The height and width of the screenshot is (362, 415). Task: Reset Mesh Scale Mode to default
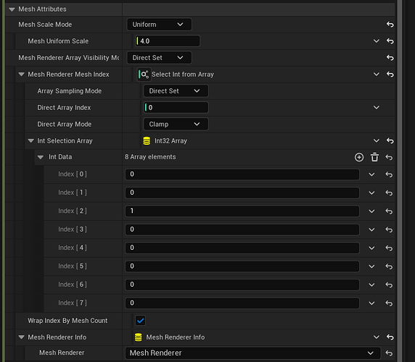[x=390, y=25]
